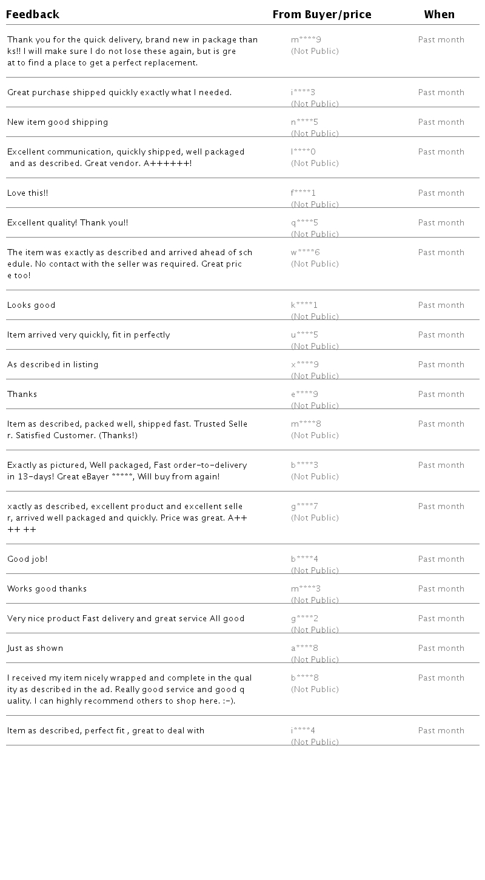Open buyer m****9 profile
This screenshot has height=880, width=485.
(x=306, y=40)
